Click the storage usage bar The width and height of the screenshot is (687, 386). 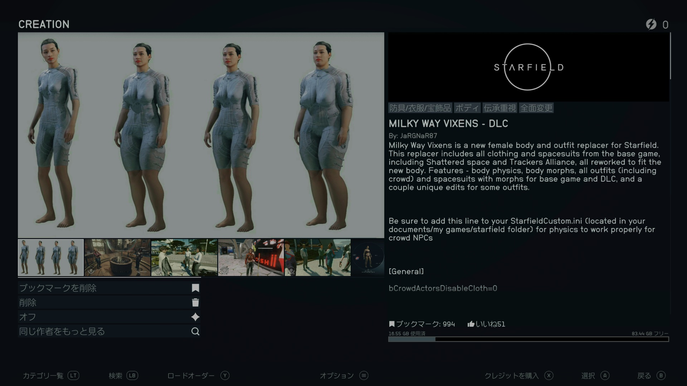pos(528,339)
